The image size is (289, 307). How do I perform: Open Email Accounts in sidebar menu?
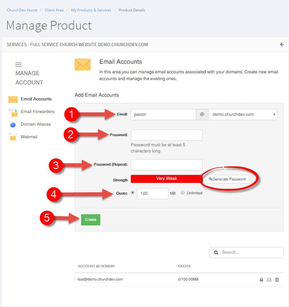(x=36, y=99)
